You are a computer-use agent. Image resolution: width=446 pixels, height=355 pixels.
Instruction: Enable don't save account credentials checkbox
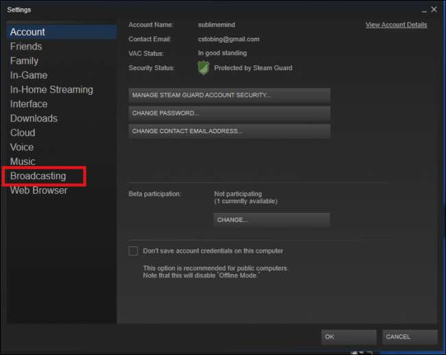tap(133, 251)
